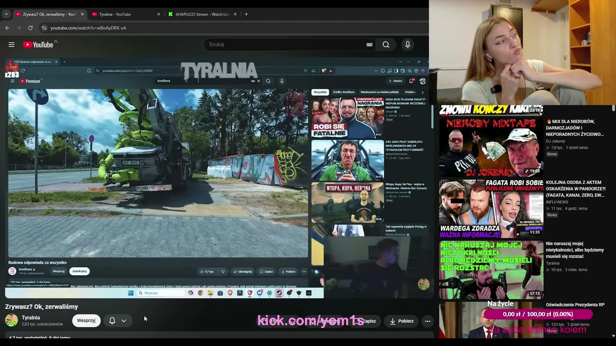Clear the 'konfitura' search with the X
Image resolution: width=616 pixels, height=346 pixels.
(258, 81)
